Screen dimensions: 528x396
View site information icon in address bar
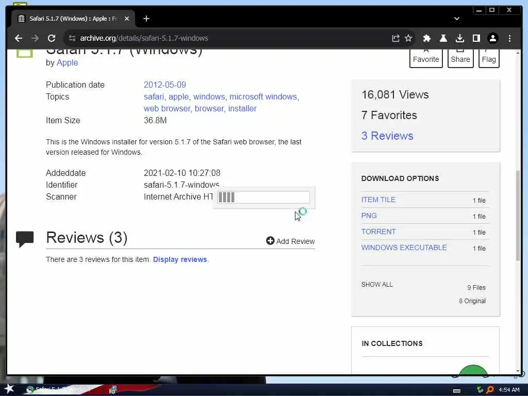72,38
